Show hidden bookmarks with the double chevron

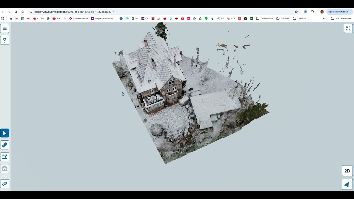point(324,19)
